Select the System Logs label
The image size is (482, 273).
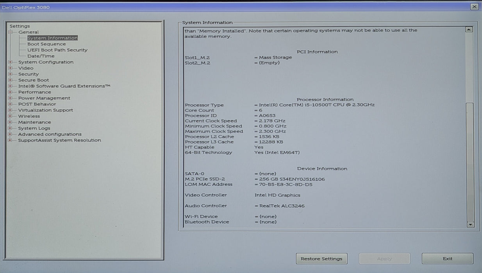point(34,128)
